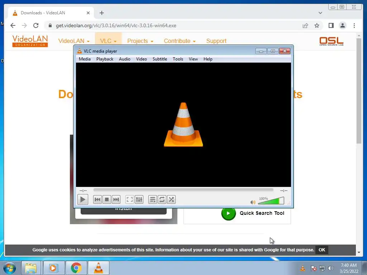
Task: Mute VLC audio via speaker icon
Action: 253,202
